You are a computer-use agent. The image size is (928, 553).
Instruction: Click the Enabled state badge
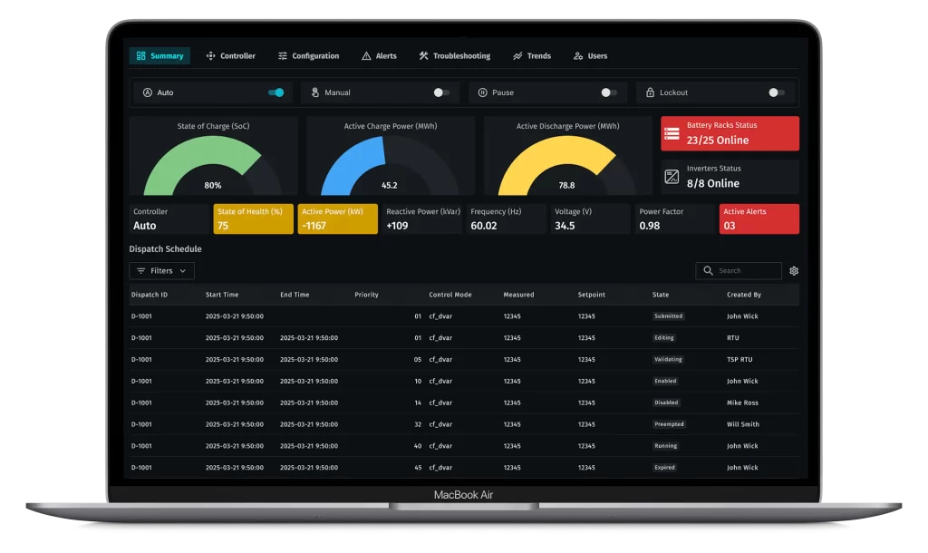pos(665,381)
